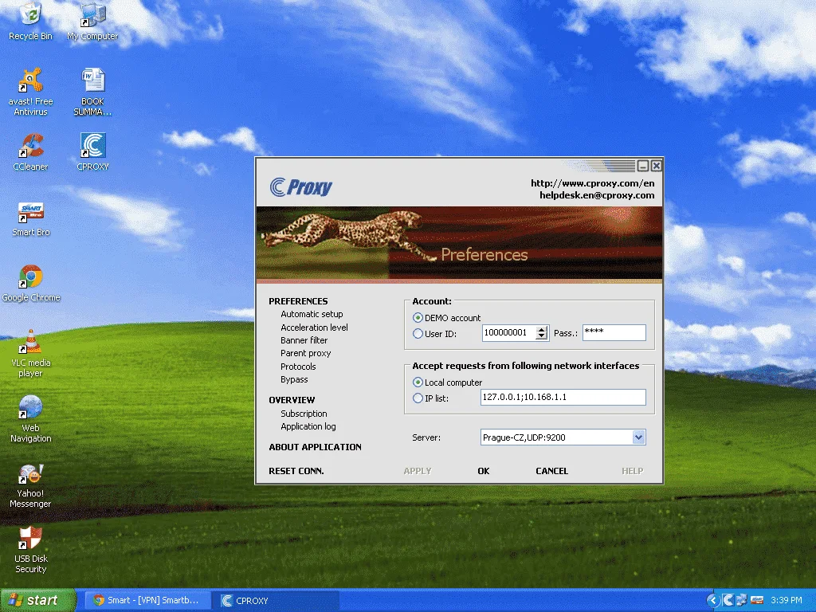This screenshot has height=612, width=816.
Task: Select the USB Disk Security shortcut
Action: (31, 550)
